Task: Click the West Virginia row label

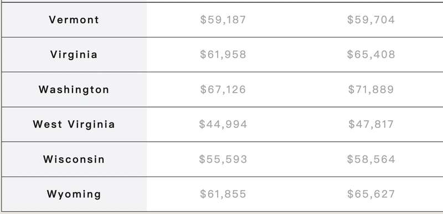Action: point(74,124)
